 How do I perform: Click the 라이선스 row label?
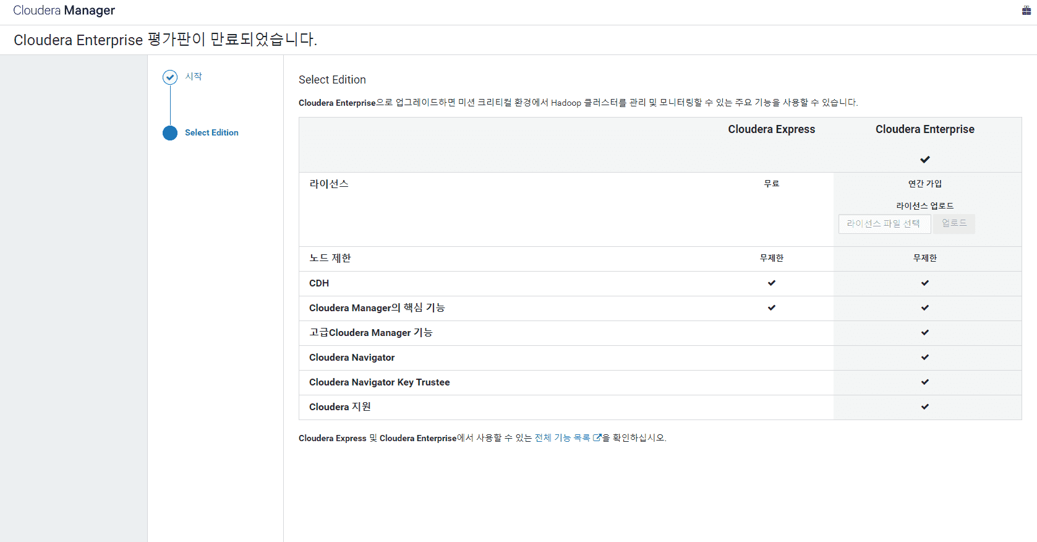click(x=329, y=184)
